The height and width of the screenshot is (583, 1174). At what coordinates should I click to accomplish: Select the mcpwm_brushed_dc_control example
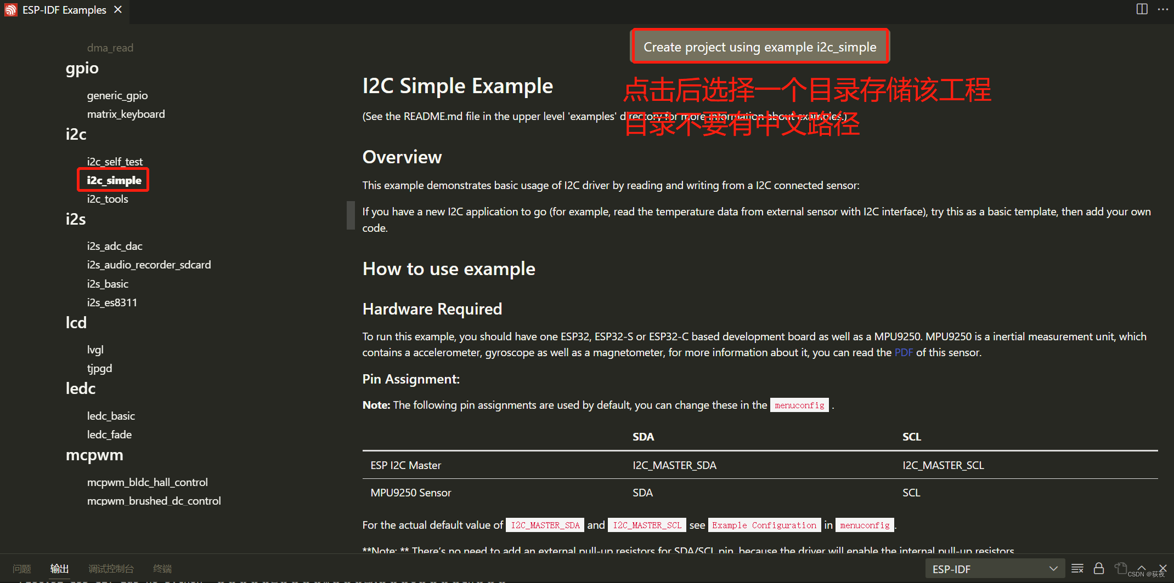[154, 501]
